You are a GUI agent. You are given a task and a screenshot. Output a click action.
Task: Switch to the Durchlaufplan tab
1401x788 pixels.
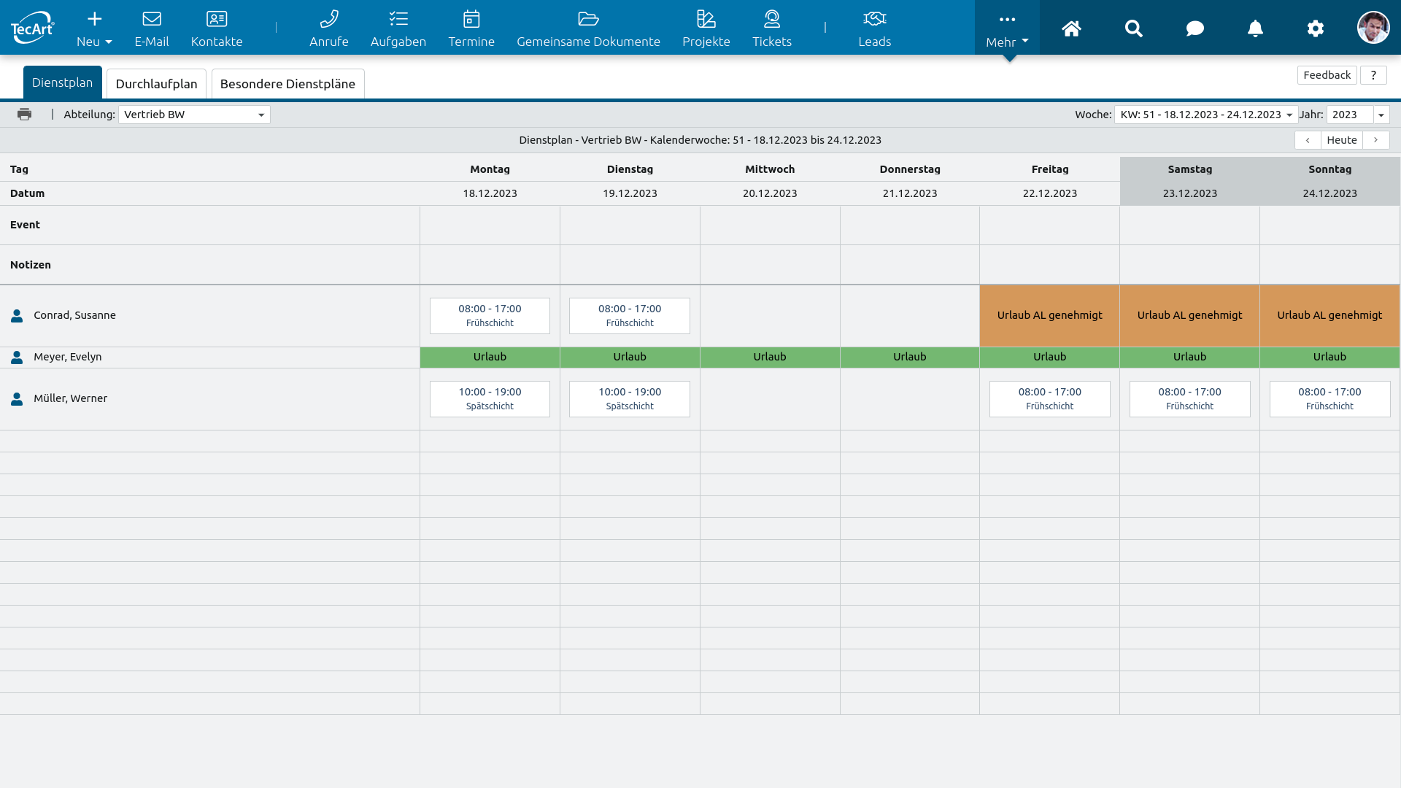(x=156, y=84)
